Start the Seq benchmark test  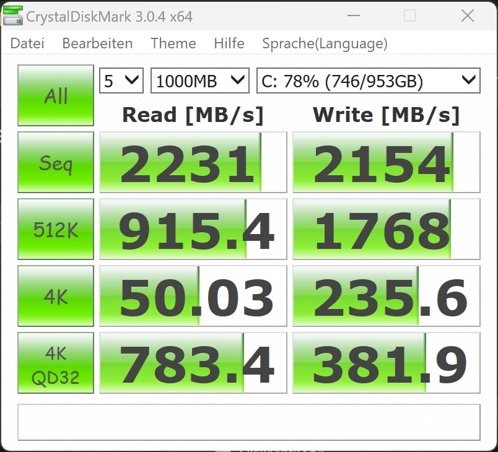click(x=56, y=162)
